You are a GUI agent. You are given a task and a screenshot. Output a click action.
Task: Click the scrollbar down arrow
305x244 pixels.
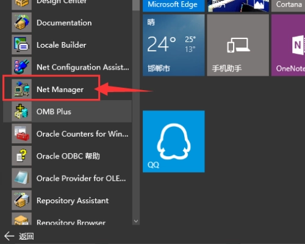(136, 221)
